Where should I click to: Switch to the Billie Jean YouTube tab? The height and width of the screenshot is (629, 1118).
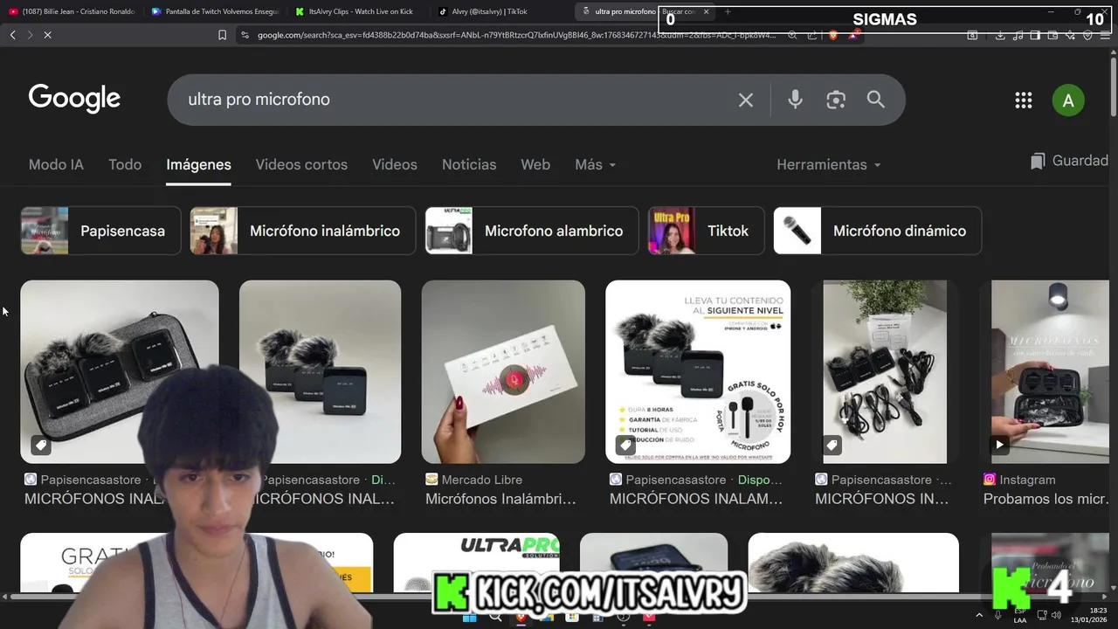(72, 11)
